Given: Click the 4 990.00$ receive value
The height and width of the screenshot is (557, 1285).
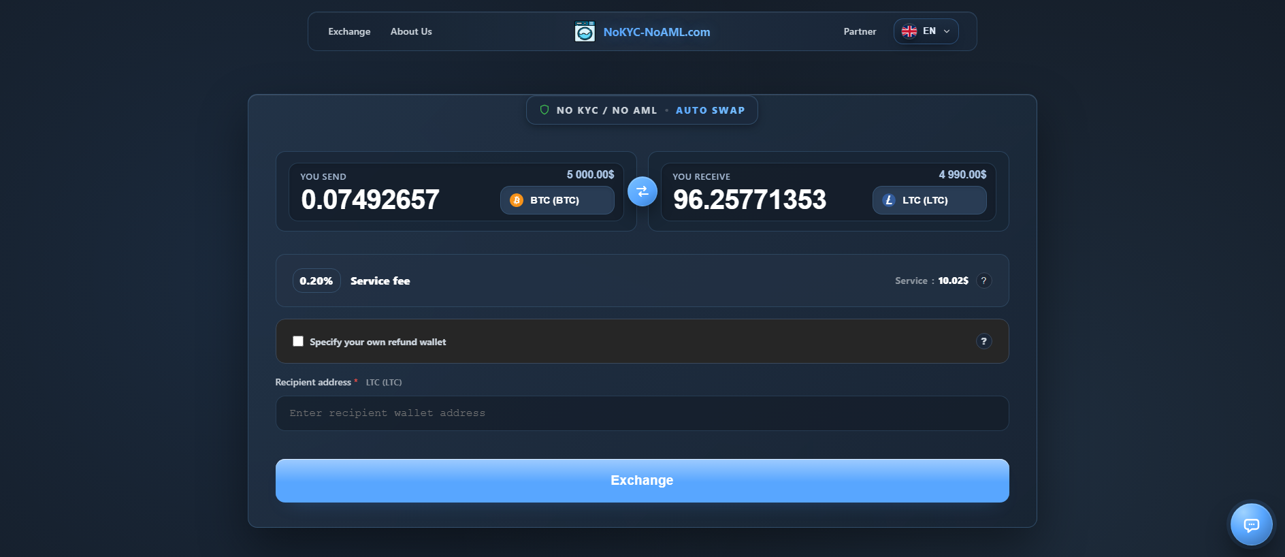Looking at the screenshot, I should (962, 175).
